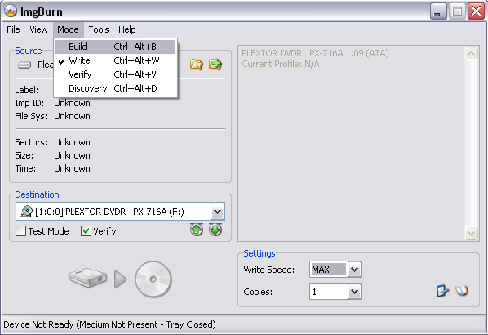Click the green down arrow tray button
Viewport: 488px width, 335px height.
pyautogui.click(x=215, y=230)
